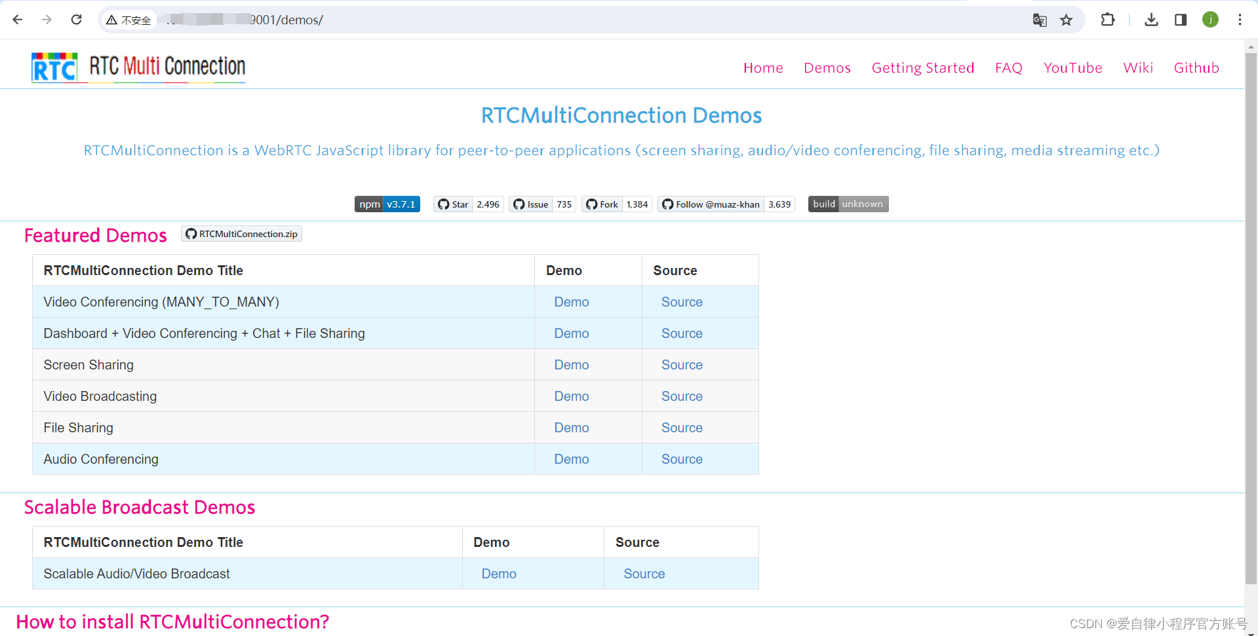The width and height of the screenshot is (1258, 636).
Task: Open the FAQ nav item
Action: coord(1009,68)
